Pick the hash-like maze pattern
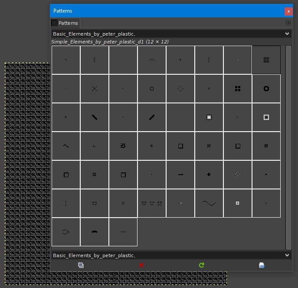Image resolution: width=298 pixels, height=288 pixels. click(123, 146)
